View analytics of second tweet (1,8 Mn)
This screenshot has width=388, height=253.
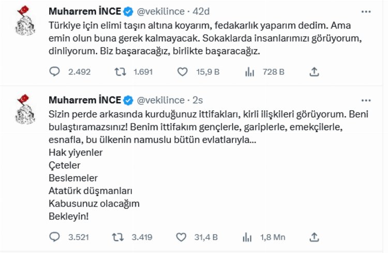248,237
